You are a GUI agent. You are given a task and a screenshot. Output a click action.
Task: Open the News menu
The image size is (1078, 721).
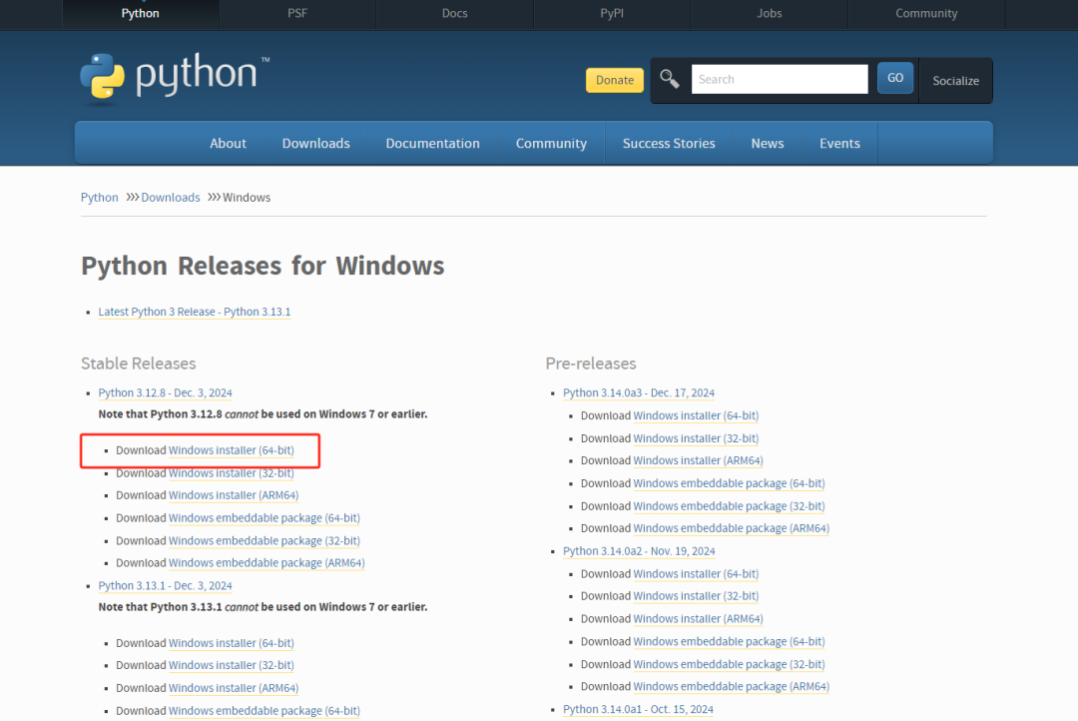[x=767, y=143]
